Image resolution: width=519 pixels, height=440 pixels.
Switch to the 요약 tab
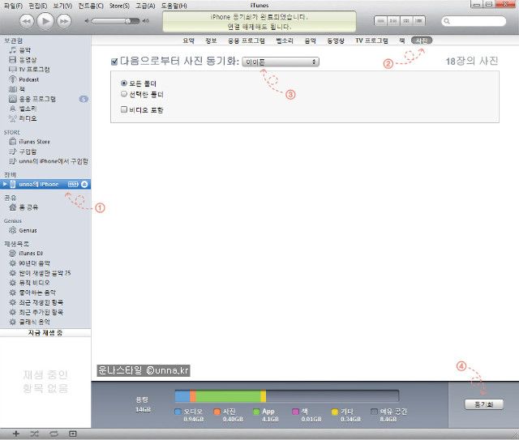pos(189,41)
